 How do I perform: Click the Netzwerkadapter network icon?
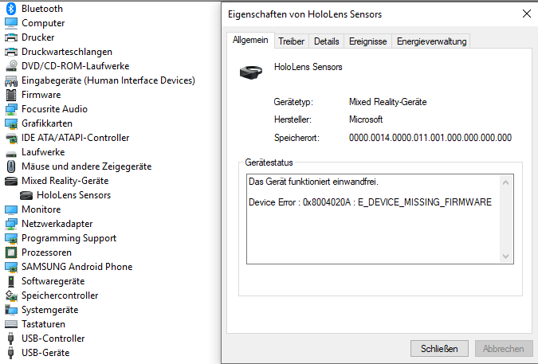pyautogui.click(x=11, y=224)
